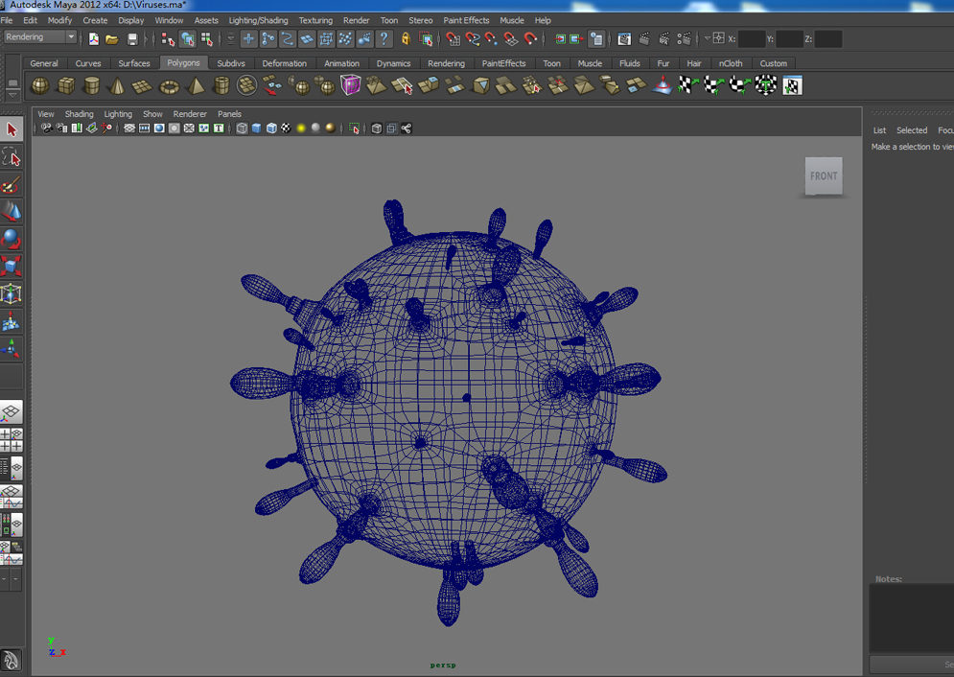Open the Panels menu in the viewport

pos(229,113)
